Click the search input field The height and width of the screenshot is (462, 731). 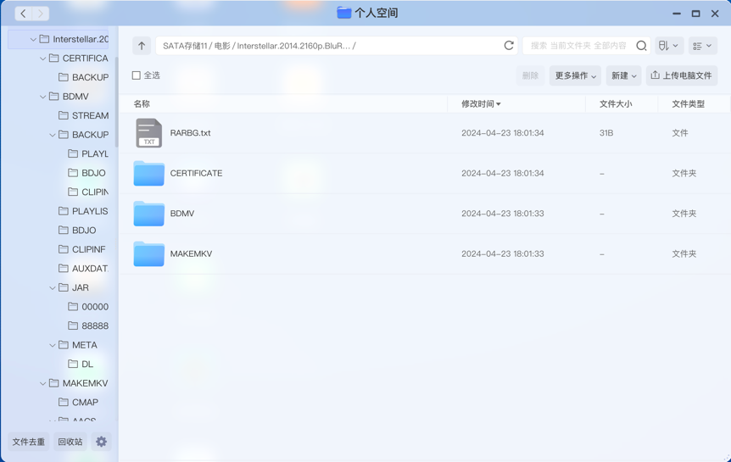(x=578, y=46)
